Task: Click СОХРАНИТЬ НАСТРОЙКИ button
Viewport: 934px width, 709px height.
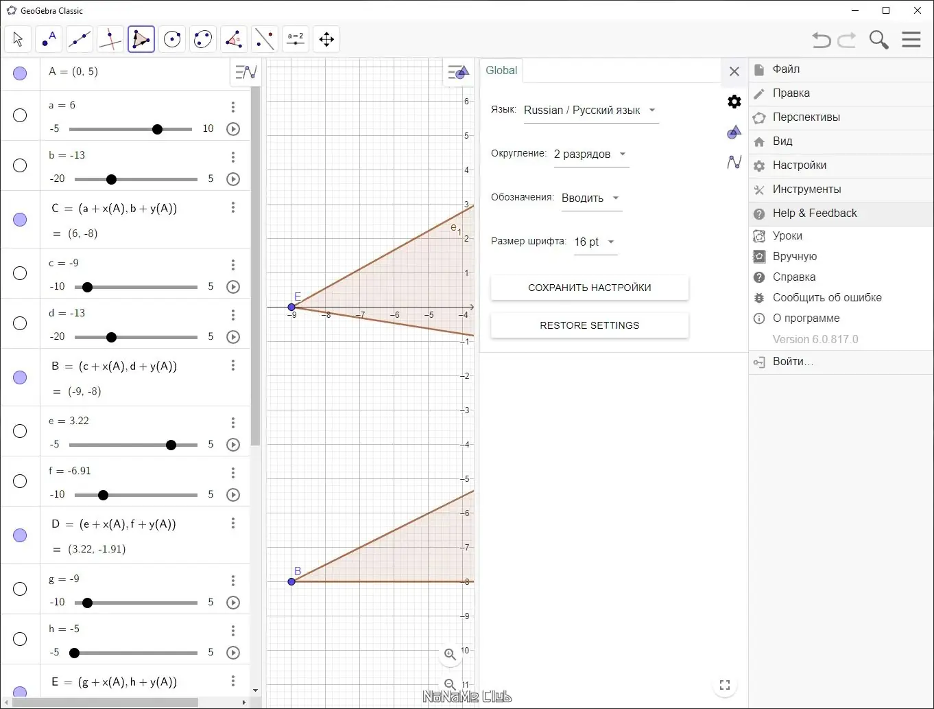Action: [590, 288]
